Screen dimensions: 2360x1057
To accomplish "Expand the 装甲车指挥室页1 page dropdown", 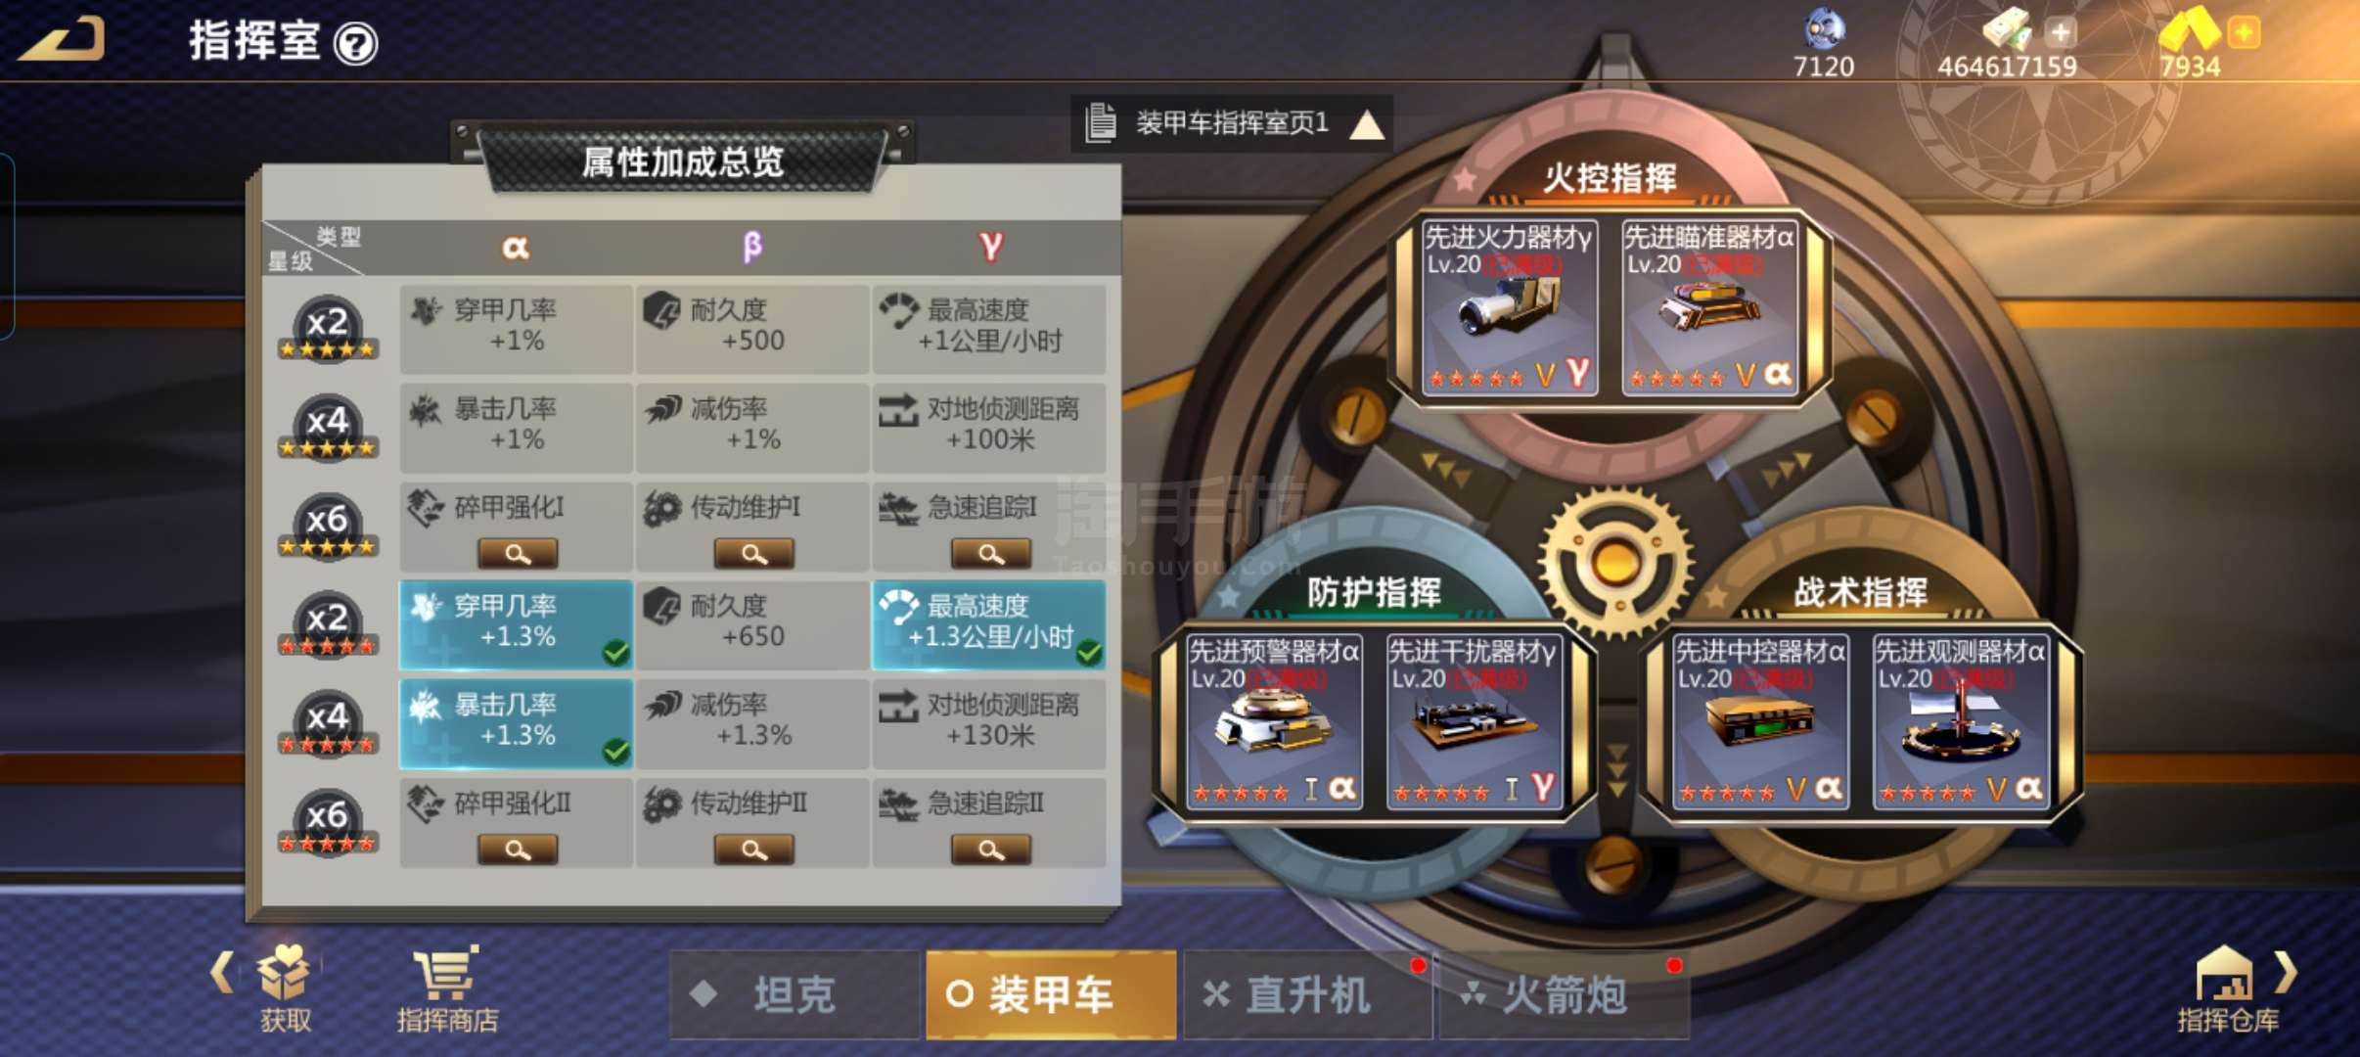I will (x=1233, y=123).
